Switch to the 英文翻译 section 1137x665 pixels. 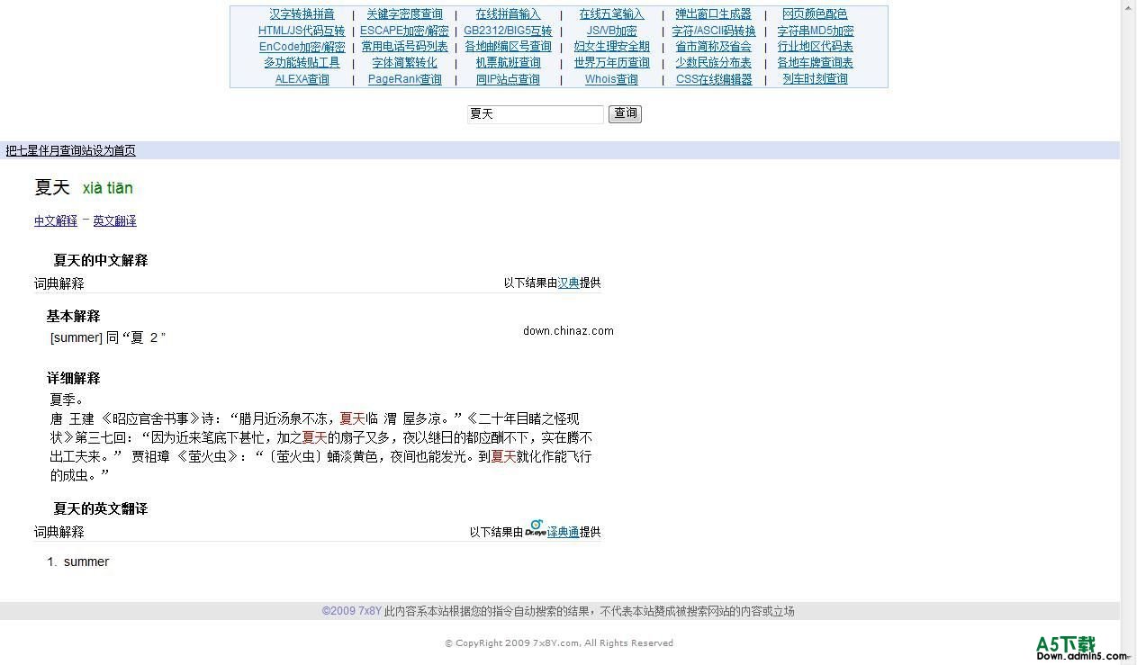pyautogui.click(x=115, y=220)
